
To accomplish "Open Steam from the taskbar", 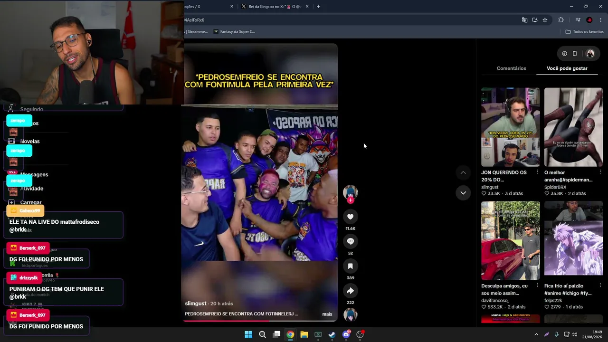I will point(332,334).
